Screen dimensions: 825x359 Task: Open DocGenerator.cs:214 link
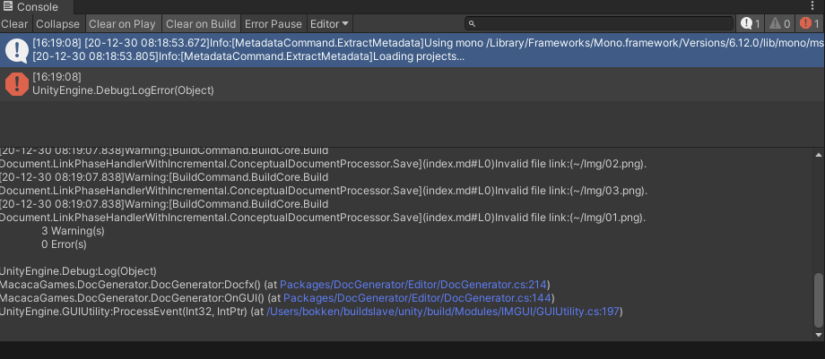click(414, 285)
